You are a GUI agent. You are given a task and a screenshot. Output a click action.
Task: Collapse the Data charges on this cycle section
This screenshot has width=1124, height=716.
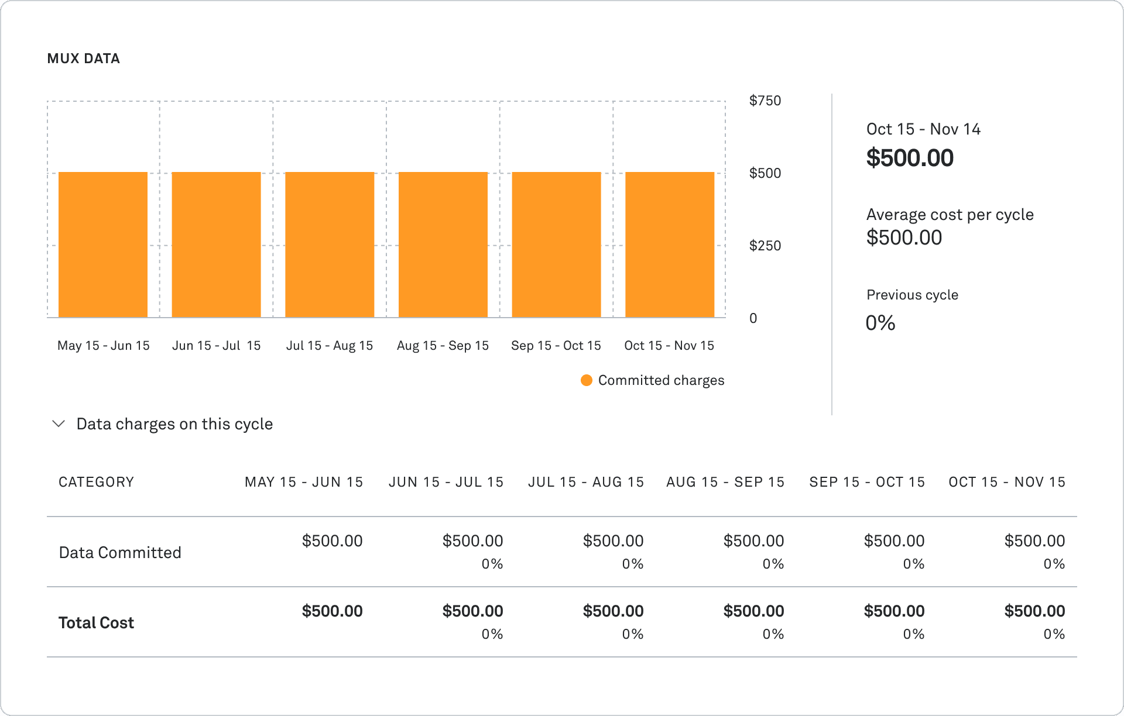click(x=59, y=424)
